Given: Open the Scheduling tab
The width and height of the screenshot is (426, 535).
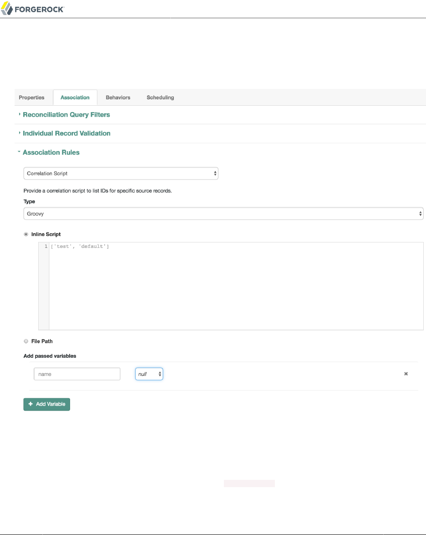Looking at the screenshot, I should click(160, 98).
